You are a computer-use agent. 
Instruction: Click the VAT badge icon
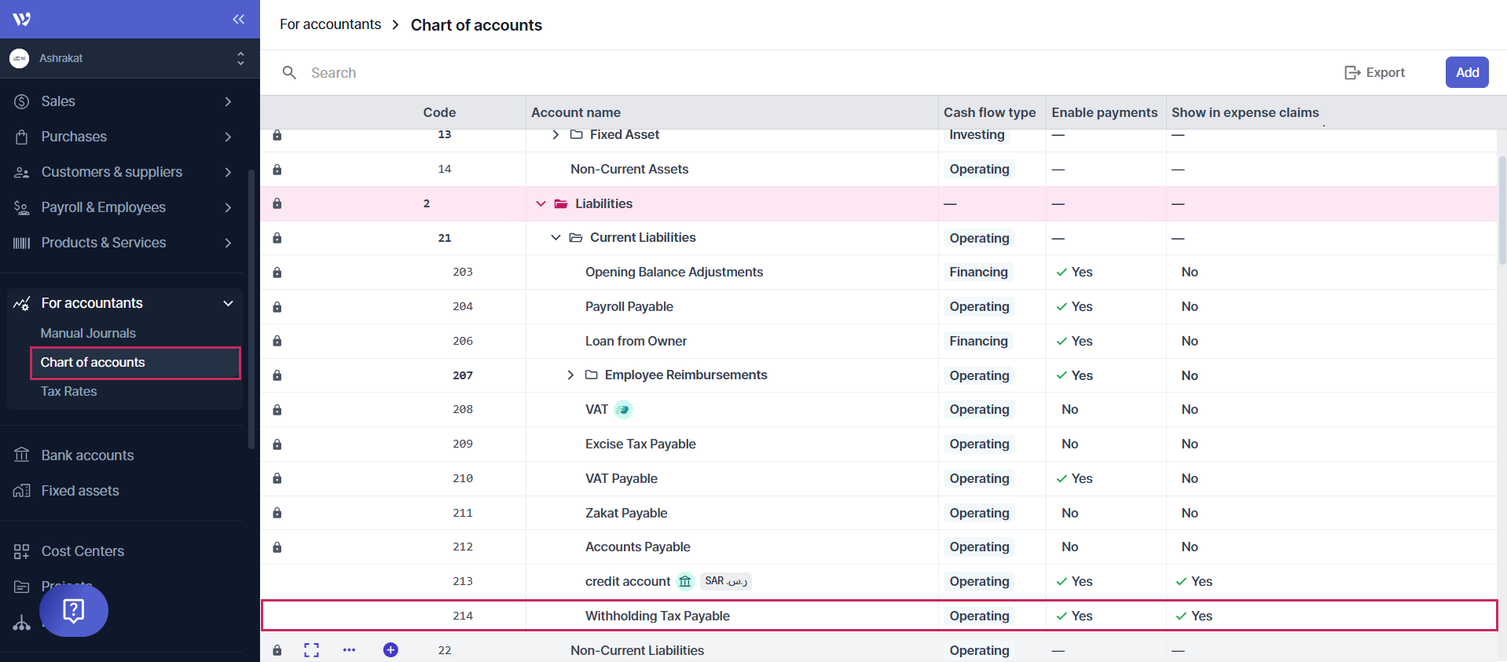[x=623, y=410]
